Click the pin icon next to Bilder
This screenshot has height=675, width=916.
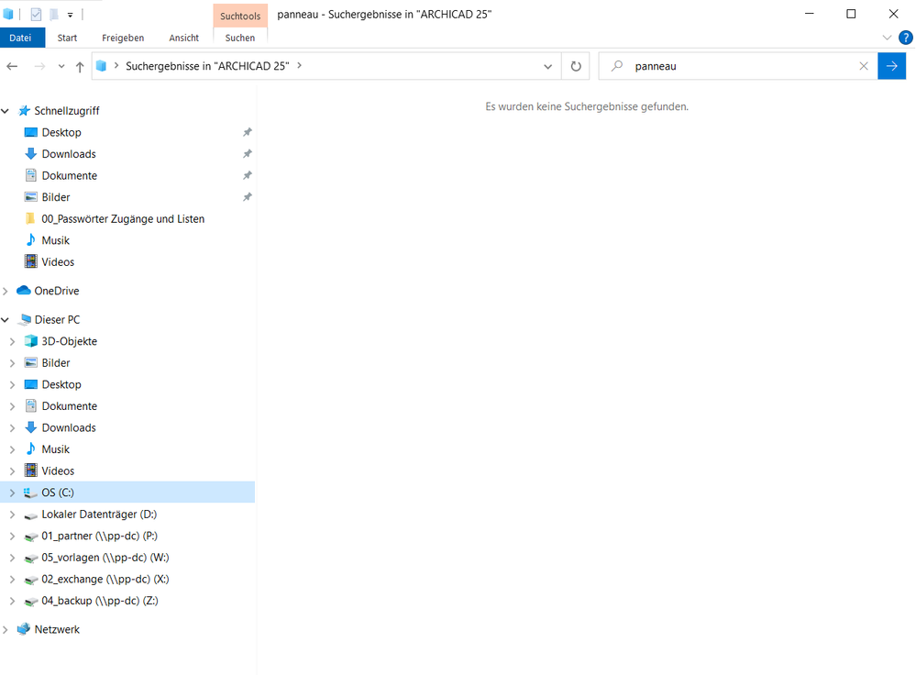(248, 197)
